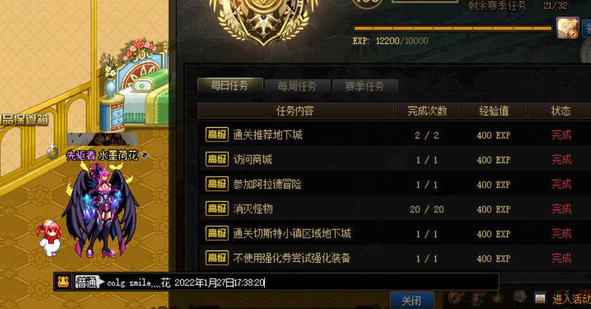Click the round compass icon at bottom
The height and width of the screenshot is (309, 591).
coord(455,298)
